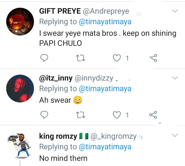View king romzy's cartoon avatar
Screen dimensions: 185x166
[x=20, y=146]
